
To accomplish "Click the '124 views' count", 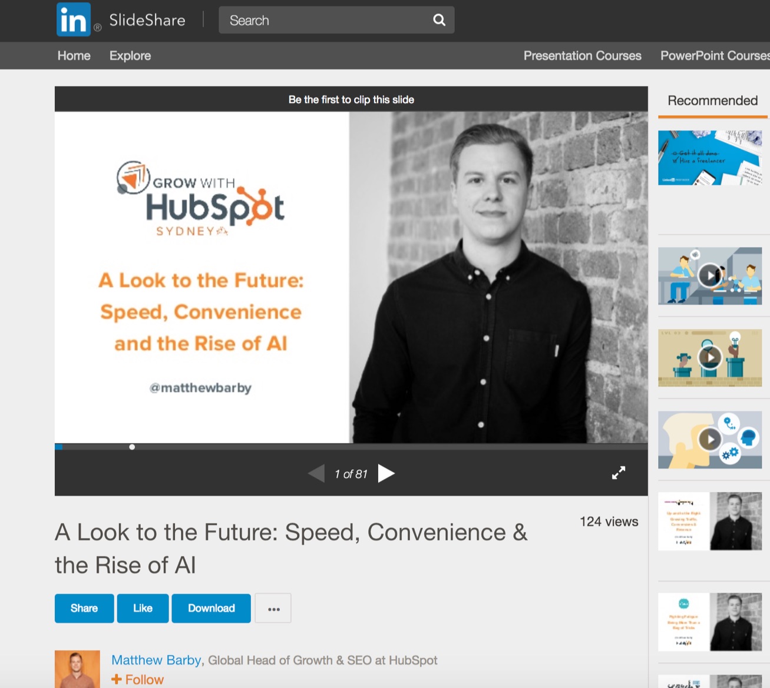I will [x=609, y=521].
